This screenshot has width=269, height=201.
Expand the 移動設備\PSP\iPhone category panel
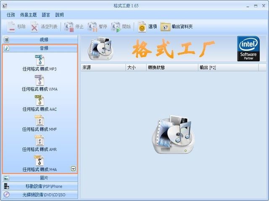(40, 186)
